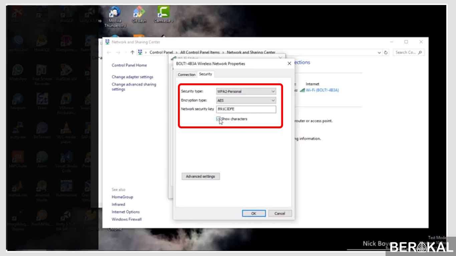
Task: Expand the address bar history dropdown
Action: point(379,53)
